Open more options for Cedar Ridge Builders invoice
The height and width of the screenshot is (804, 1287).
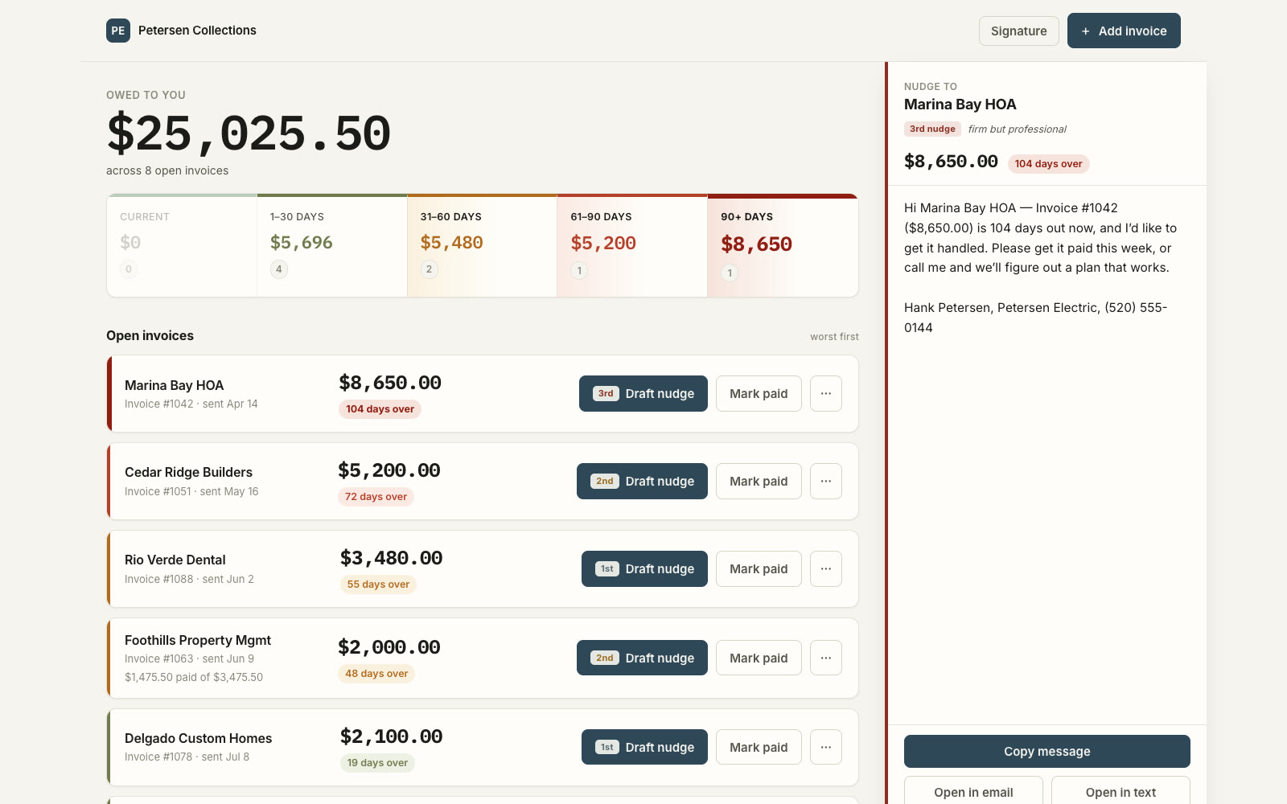(x=826, y=482)
